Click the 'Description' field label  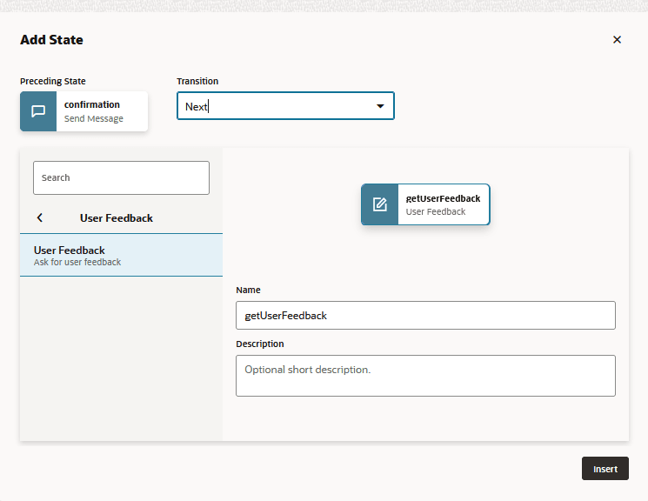[260, 344]
